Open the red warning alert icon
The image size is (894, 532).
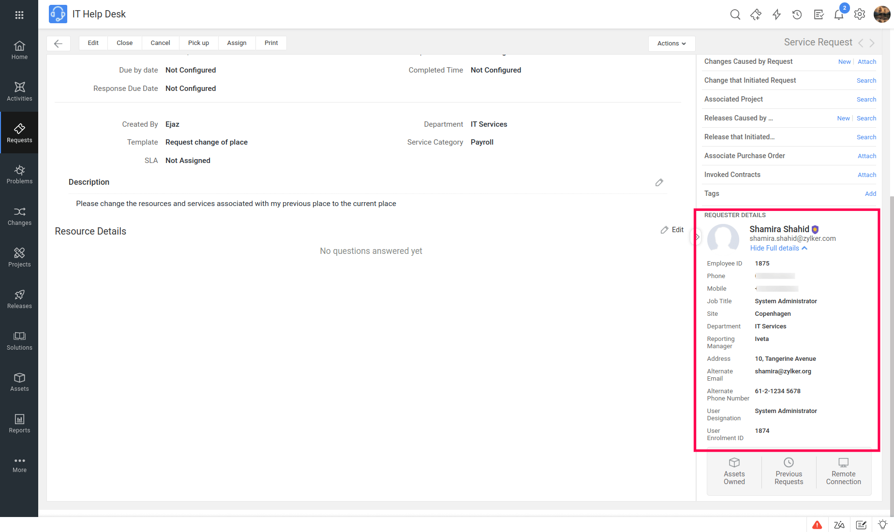[x=817, y=525]
